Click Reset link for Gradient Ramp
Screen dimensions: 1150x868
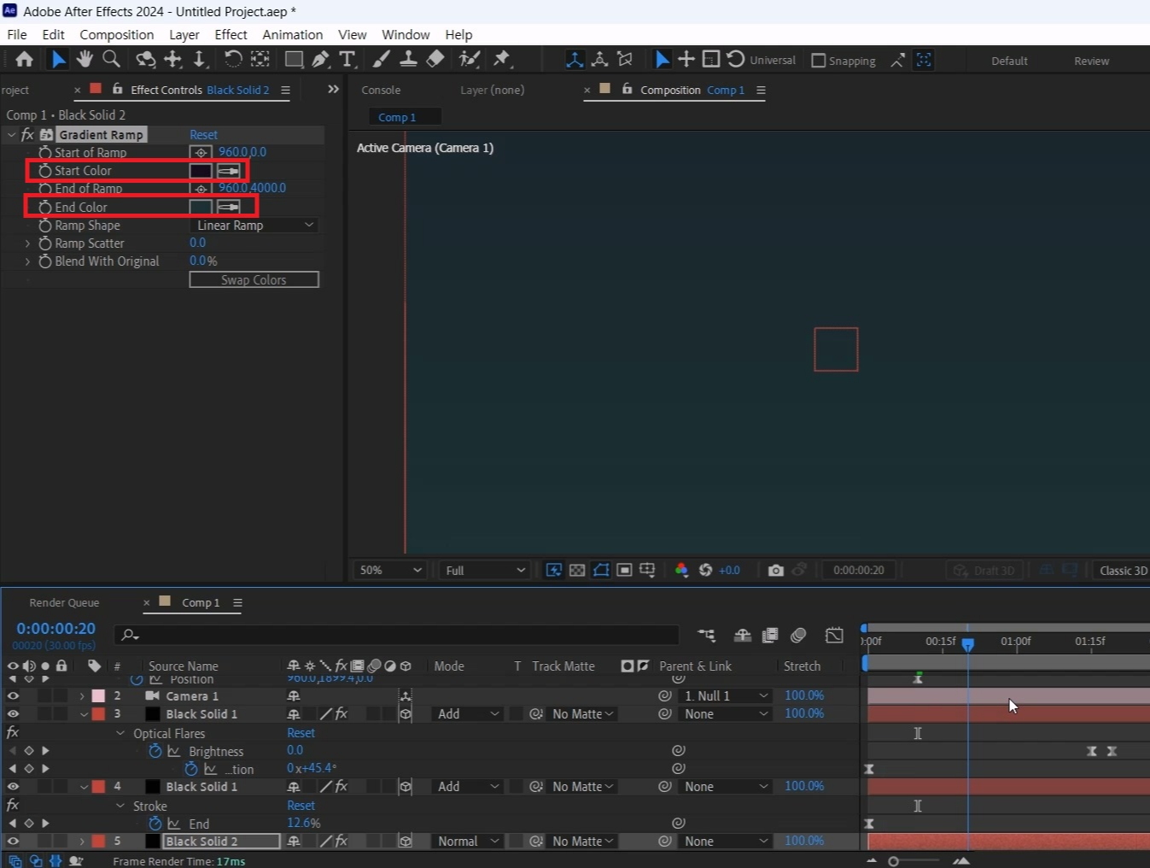click(x=203, y=135)
